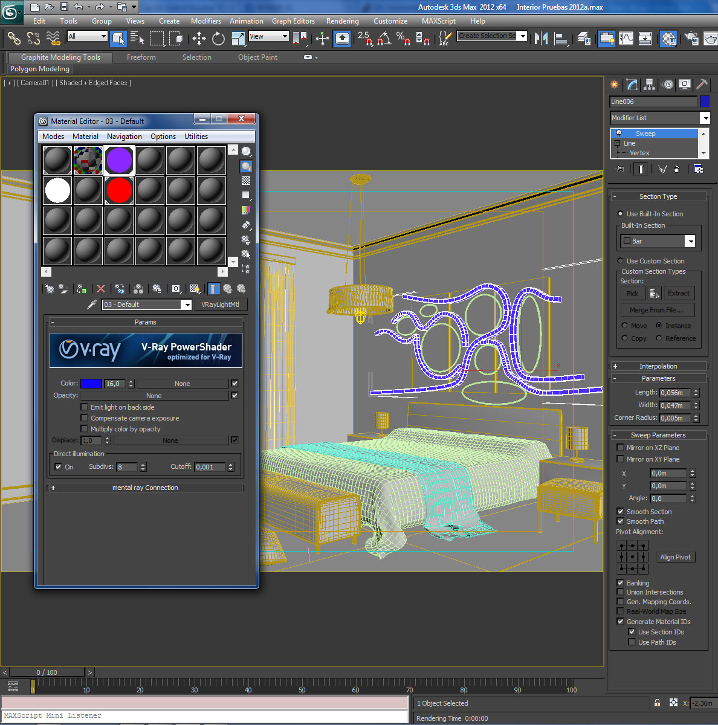Uncheck the Banking checkbox
Screen dimensions: 718x725
click(620, 582)
